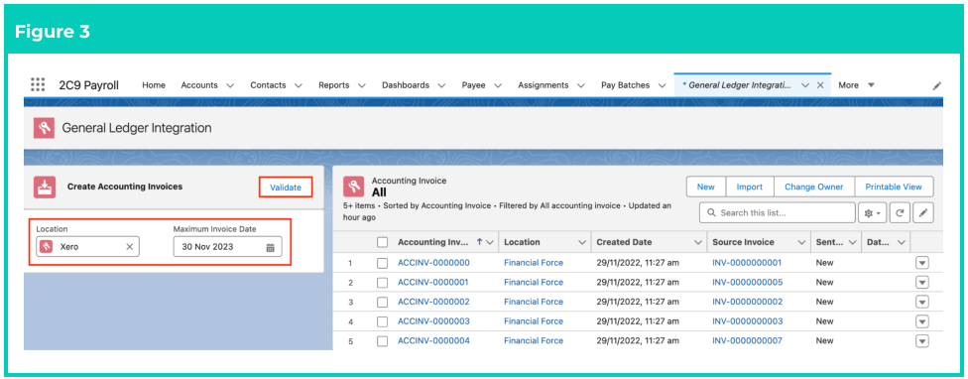Open the list view controls gear
Image resolution: width=968 pixels, height=379 pixels.
coord(872,213)
